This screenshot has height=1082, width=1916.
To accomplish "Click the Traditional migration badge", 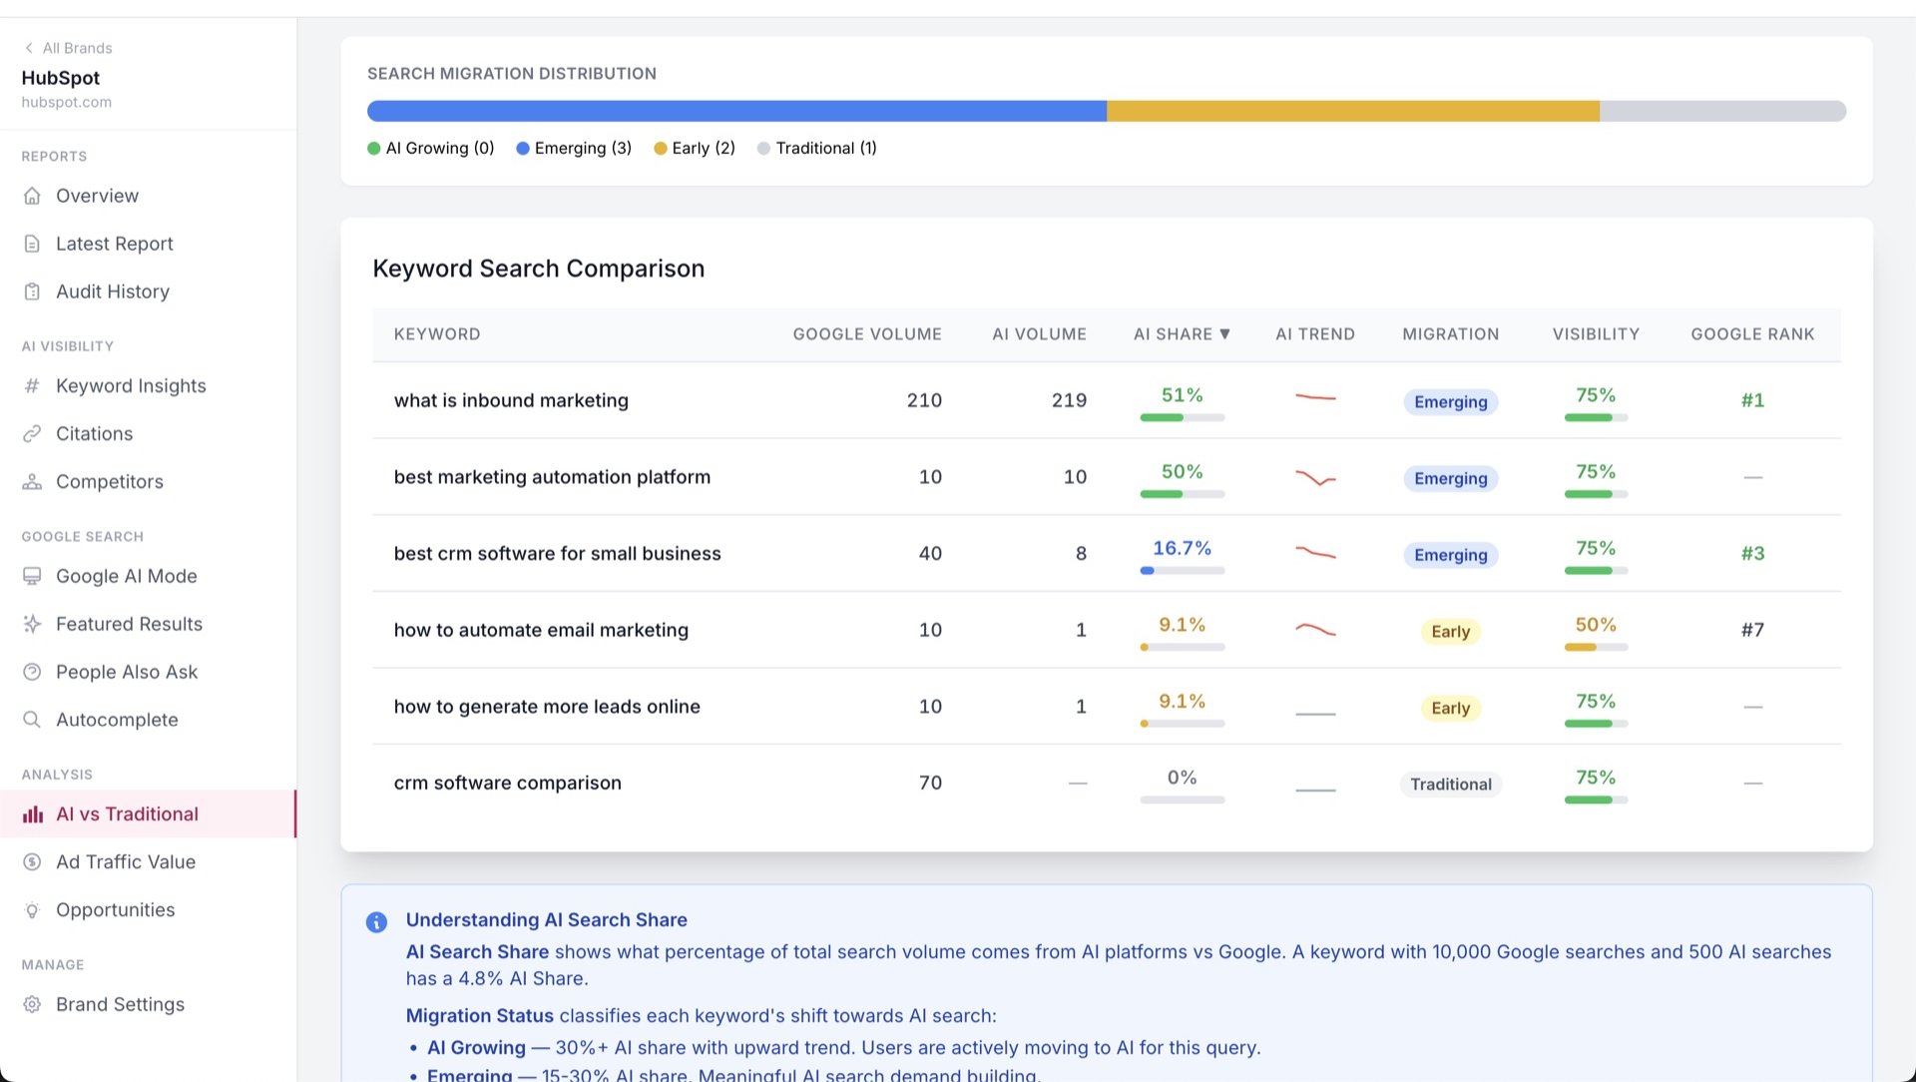I will click(x=1450, y=785).
